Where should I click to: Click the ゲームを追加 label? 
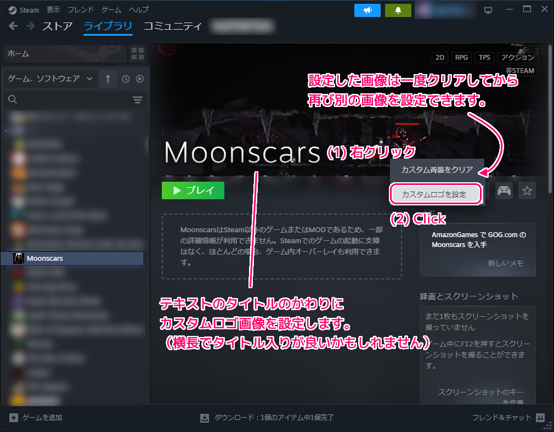42,418
